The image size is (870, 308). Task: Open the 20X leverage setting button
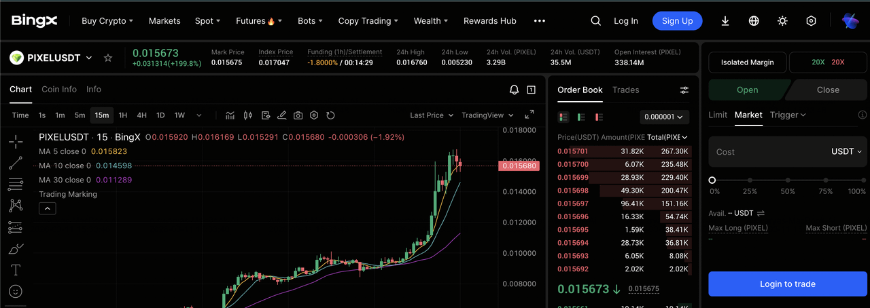click(x=828, y=62)
